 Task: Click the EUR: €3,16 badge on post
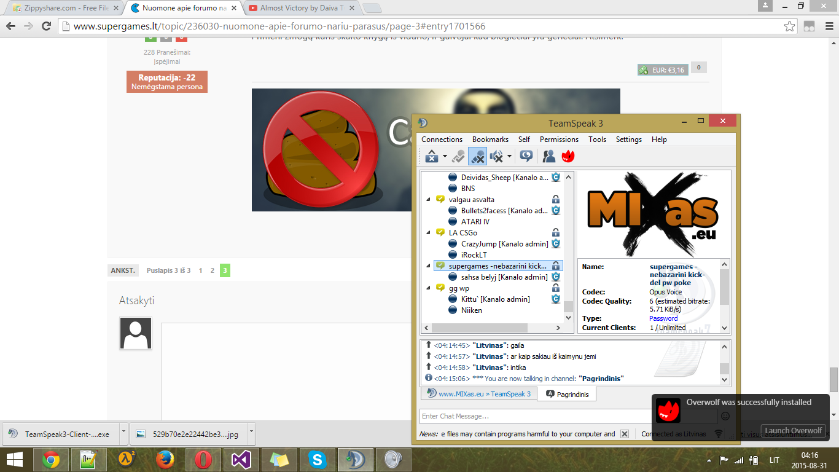click(662, 70)
